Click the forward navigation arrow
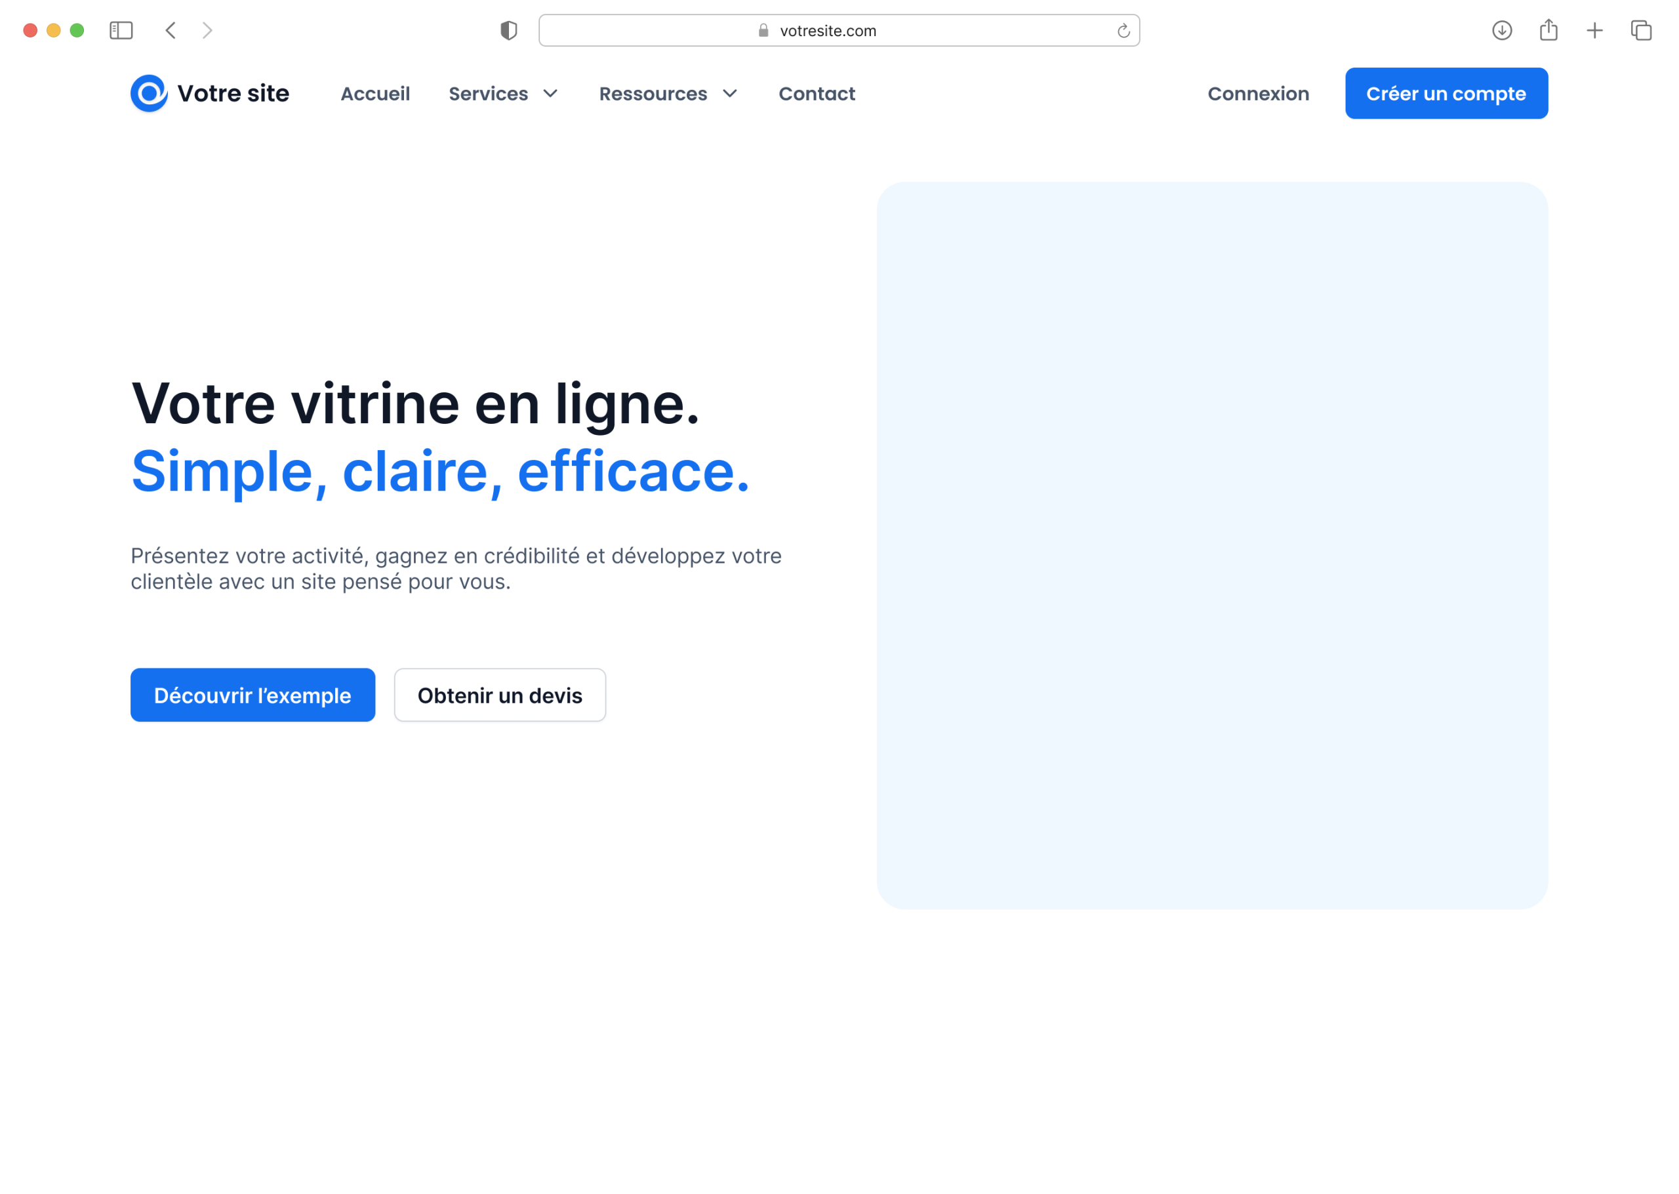This screenshot has width=1679, height=1194. (207, 30)
